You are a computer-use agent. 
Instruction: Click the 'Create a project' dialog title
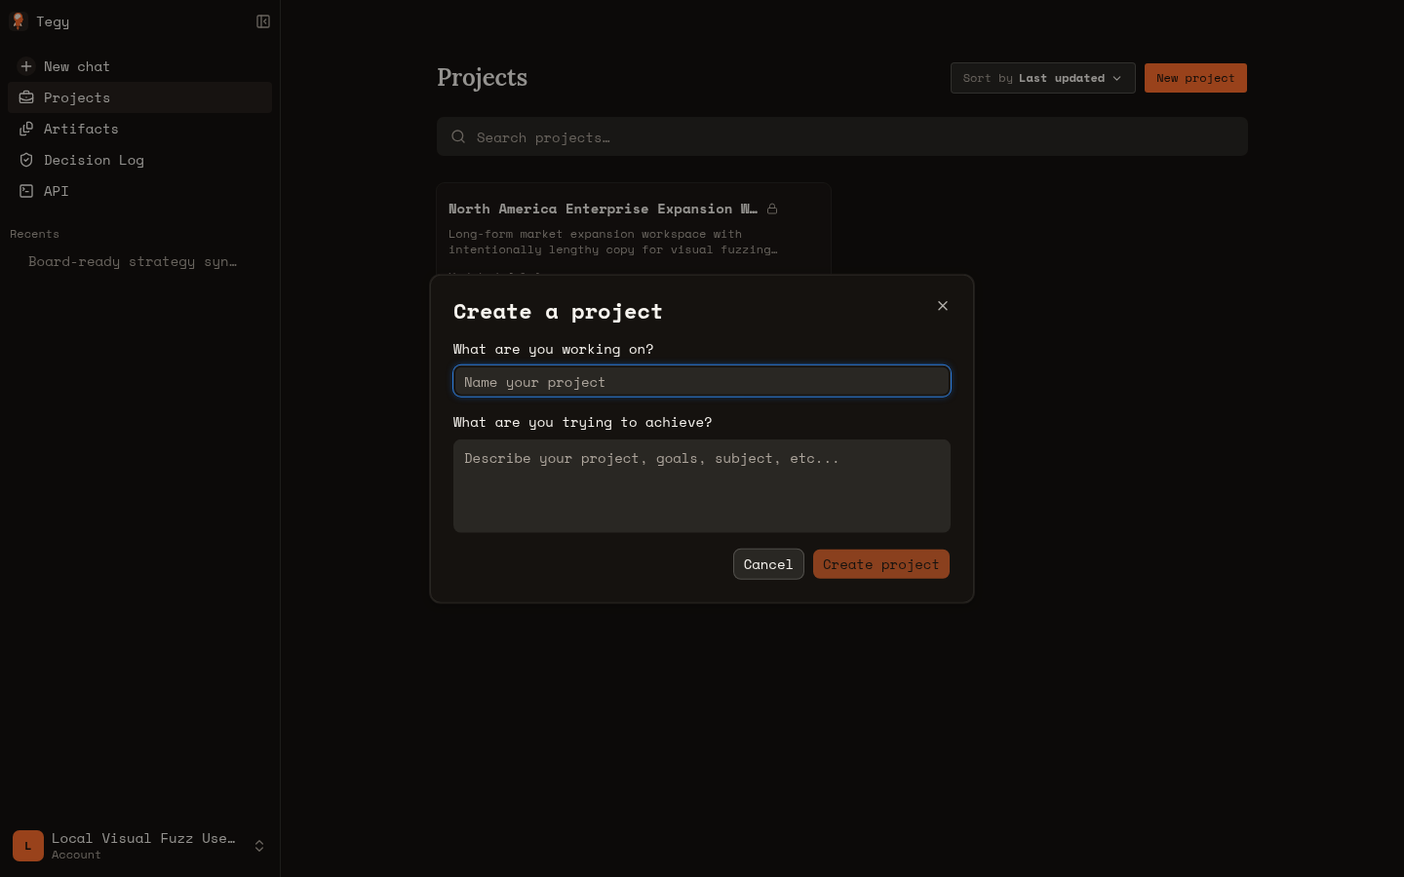[x=558, y=312]
